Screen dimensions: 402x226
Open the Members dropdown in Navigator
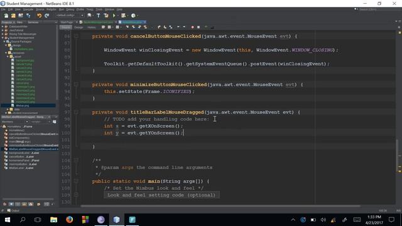pyautogui.click(x=15, y=122)
